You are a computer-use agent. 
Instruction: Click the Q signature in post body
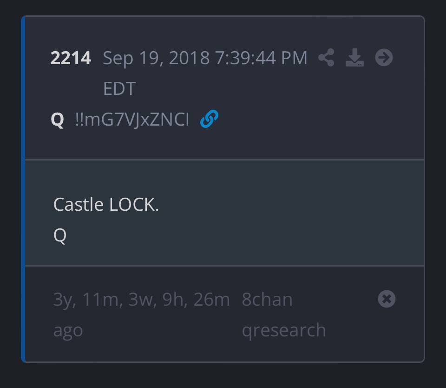click(x=60, y=235)
